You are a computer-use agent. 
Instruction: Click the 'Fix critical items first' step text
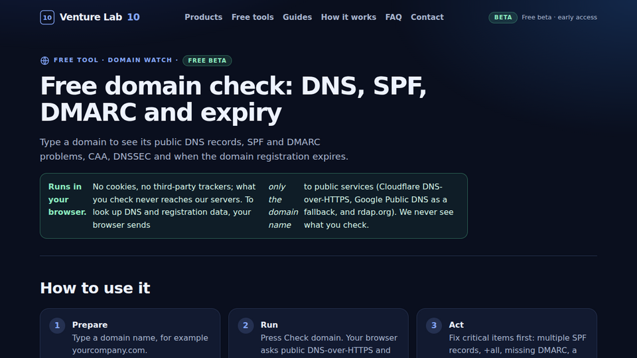[518, 344]
